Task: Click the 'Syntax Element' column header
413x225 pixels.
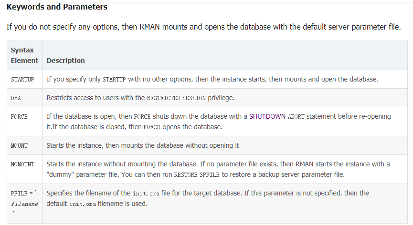Action: 24,55
